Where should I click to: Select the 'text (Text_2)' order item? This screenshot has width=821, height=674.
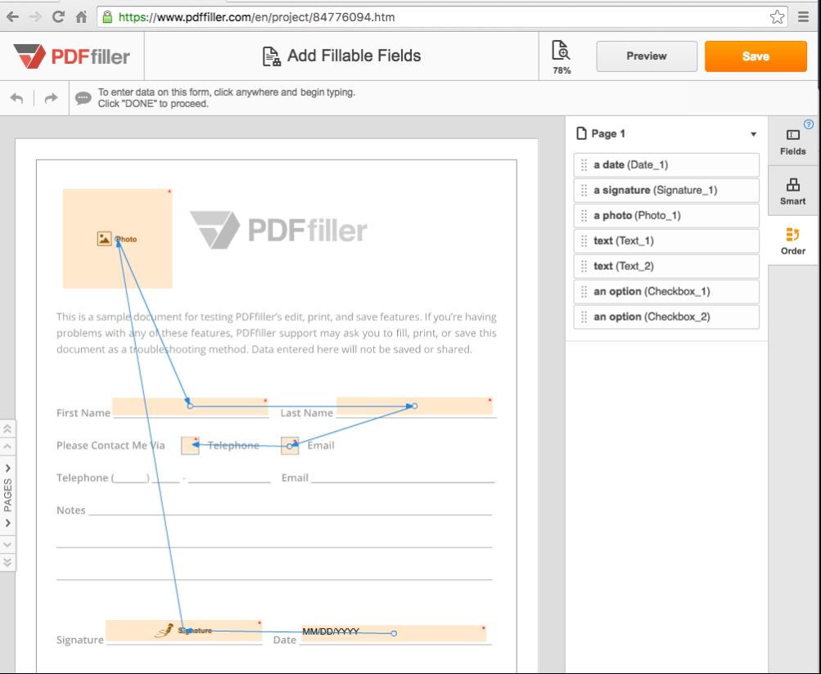pos(666,267)
